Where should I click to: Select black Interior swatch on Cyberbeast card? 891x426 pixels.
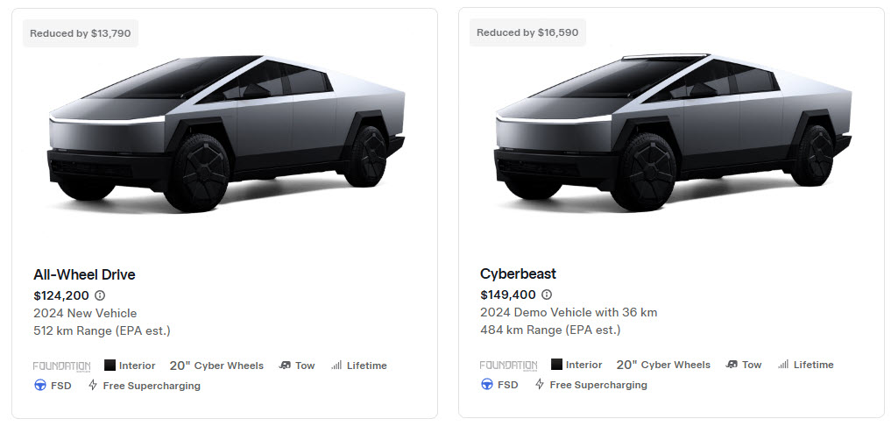point(557,365)
